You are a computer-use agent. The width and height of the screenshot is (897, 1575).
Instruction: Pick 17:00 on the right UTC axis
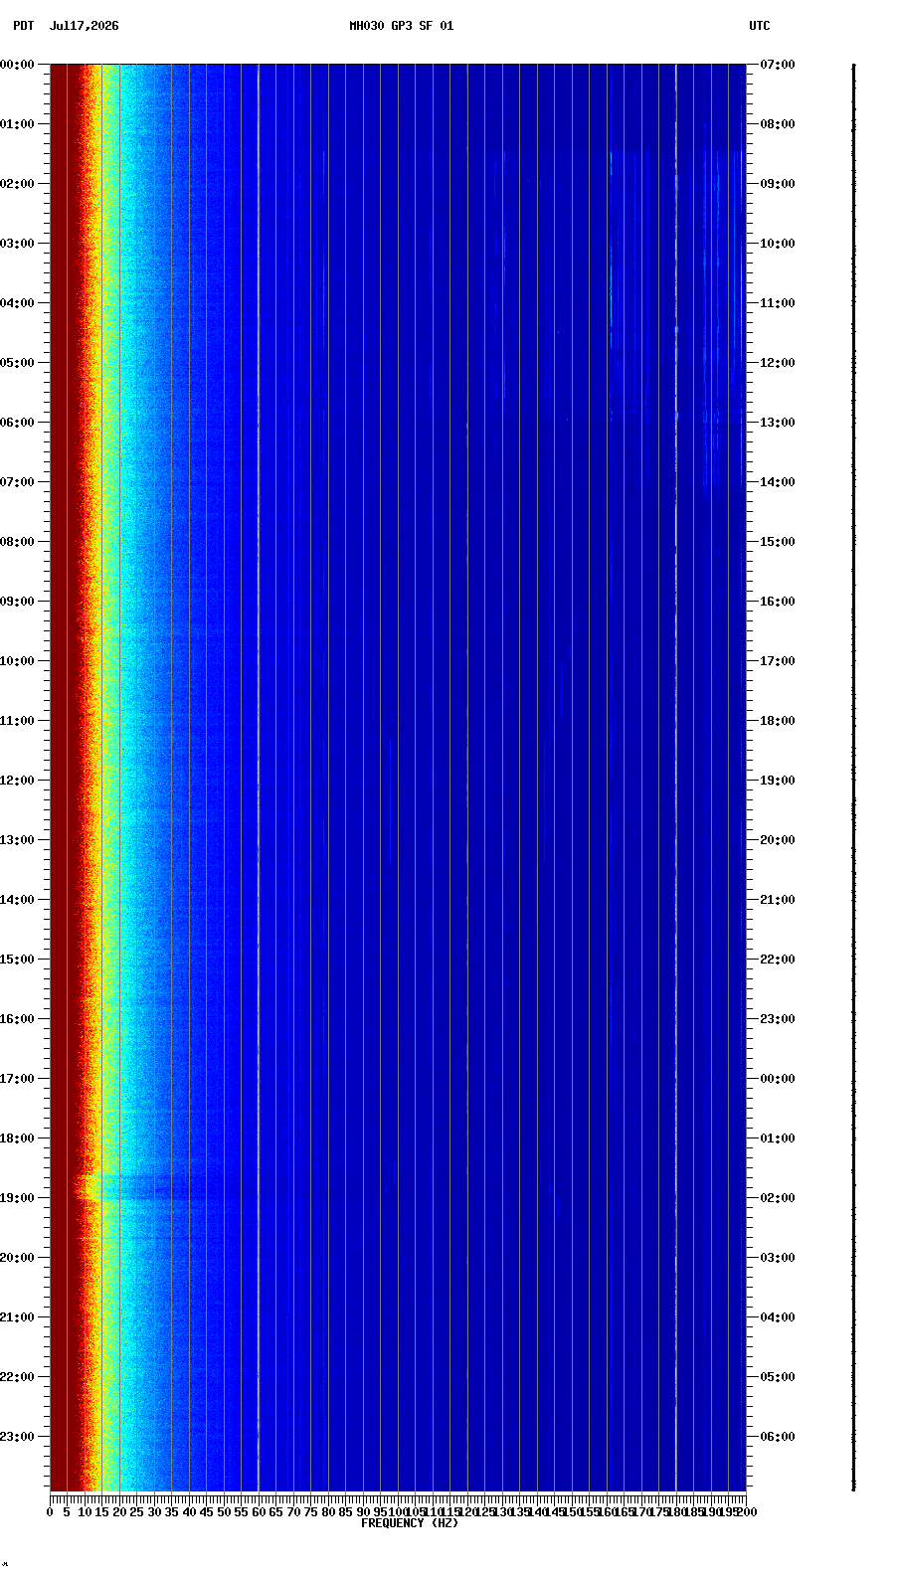click(778, 661)
